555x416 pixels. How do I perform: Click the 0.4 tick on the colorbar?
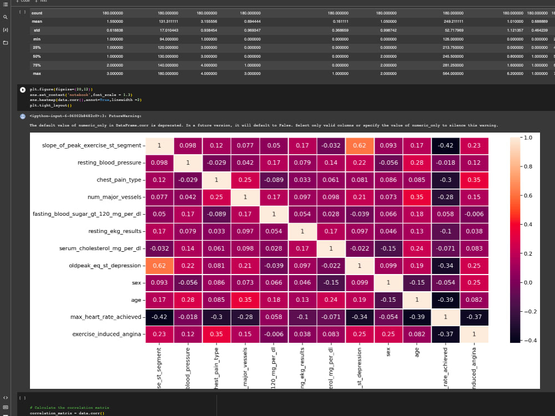pyautogui.click(x=528, y=224)
